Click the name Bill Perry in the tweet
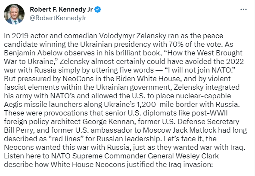This screenshot has height=176, width=255. [19, 130]
